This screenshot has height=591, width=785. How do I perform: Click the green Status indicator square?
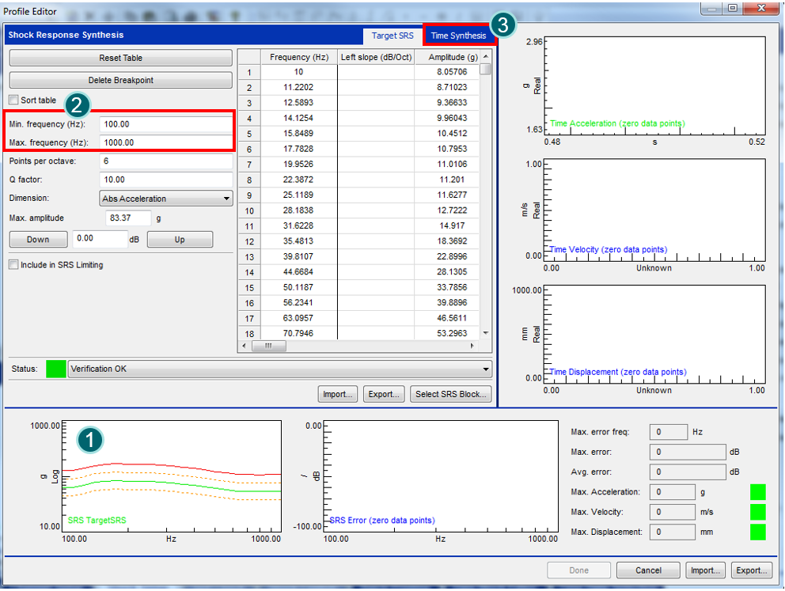pos(56,369)
